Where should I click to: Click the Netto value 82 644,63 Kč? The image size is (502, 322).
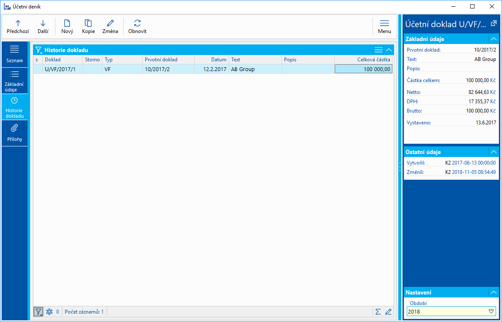(x=482, y=92)
